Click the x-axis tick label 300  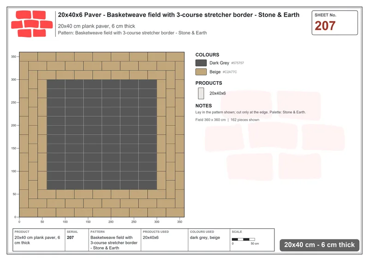tap(157, 222)
